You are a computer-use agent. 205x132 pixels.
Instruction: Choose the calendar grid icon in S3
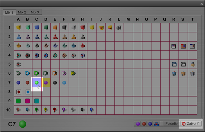[x=183, y=46]
